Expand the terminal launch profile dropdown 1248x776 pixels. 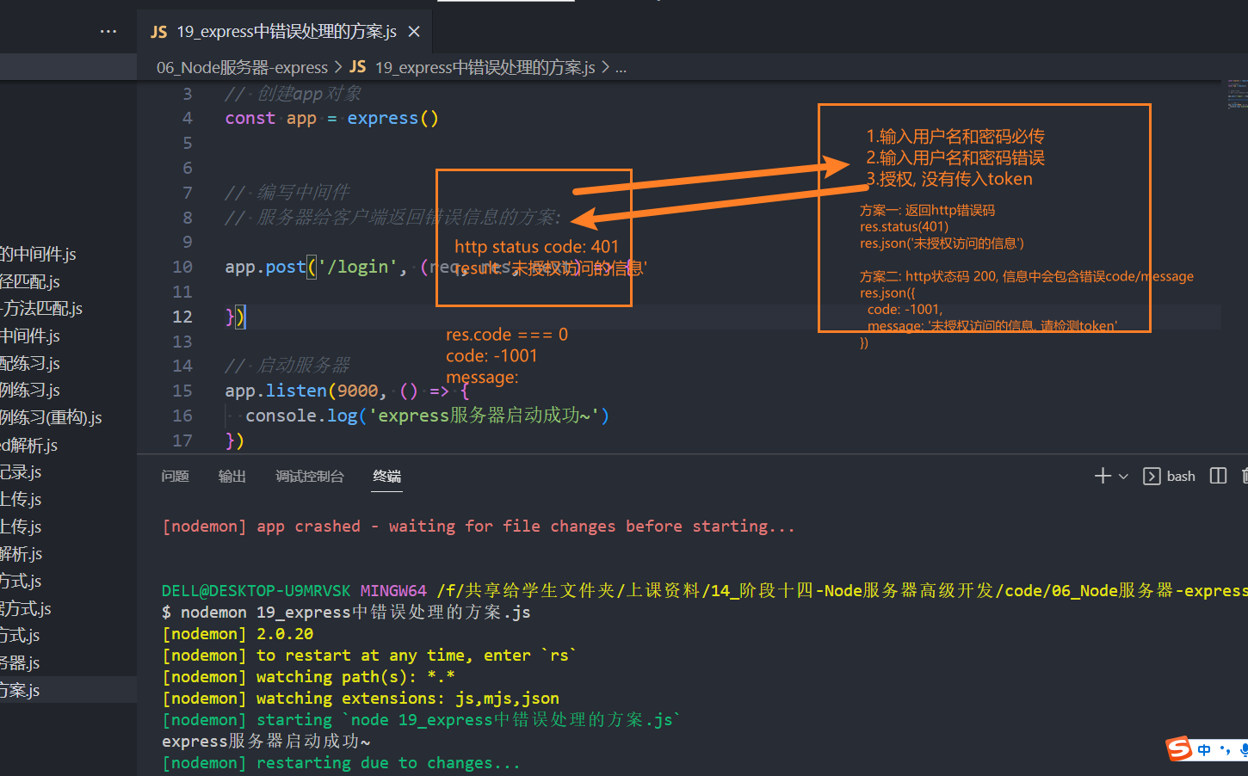pyautogui.click(x=1123, y=477)
